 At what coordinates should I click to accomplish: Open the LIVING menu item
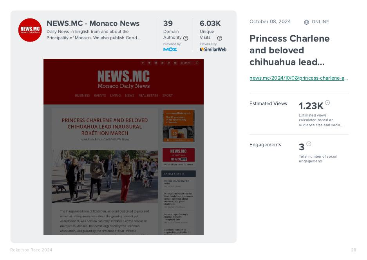[x=116, y=95]
